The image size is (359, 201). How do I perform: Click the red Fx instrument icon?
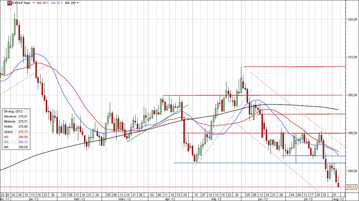9,3
